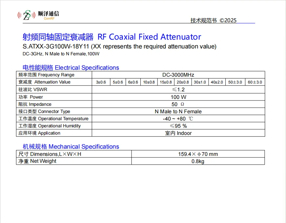Image resolution: width=286 pixels, height=223 pixels.
Task: Click the '5±0.6' attenuation cell
Action: (118, 82)
